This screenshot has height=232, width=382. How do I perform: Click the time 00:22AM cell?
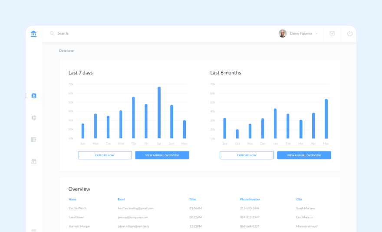196,217
